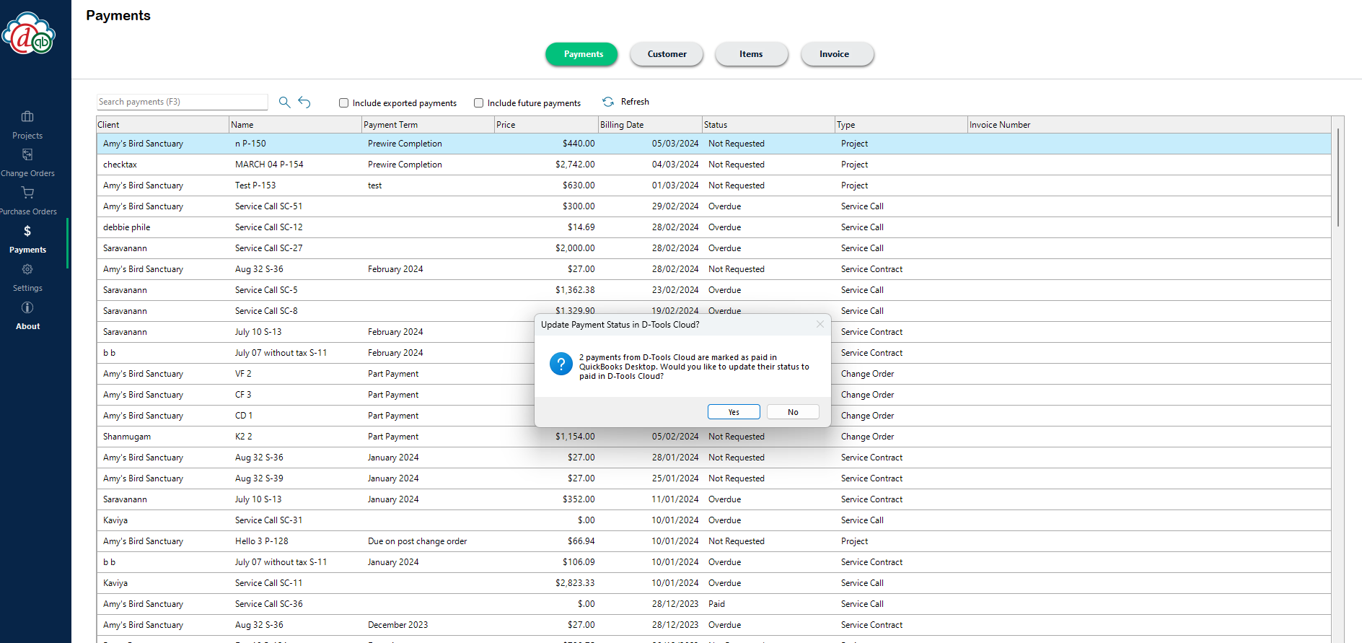1362x643 pixels.
Task: Switch to the Invoice tab
Action: [x=836, y=54]
